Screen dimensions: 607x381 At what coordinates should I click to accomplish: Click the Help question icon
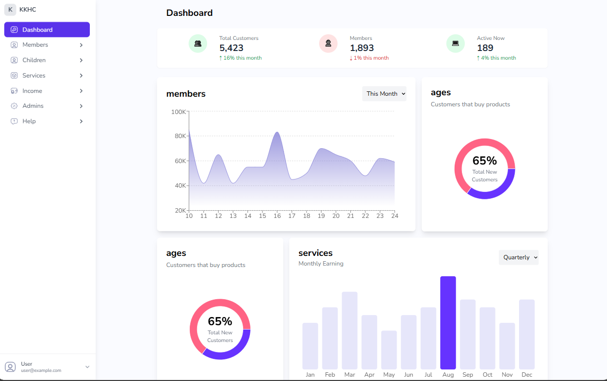(14, 121)
